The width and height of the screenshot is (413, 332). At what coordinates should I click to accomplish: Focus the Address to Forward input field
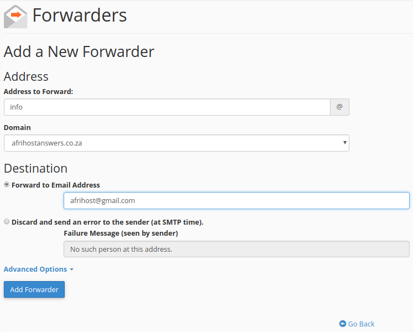click(167, 107)
